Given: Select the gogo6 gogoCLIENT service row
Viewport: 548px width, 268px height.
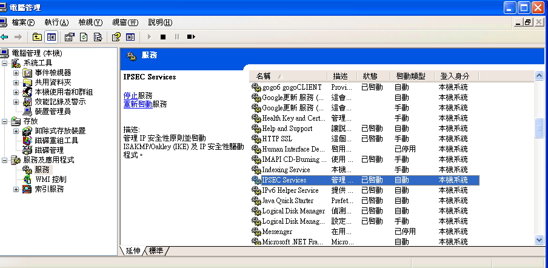Looking at the screenshot, I should pyautogui.click(x=364, y=87).
